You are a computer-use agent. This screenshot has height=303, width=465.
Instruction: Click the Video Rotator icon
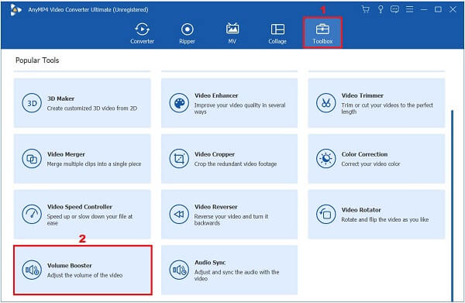[x=326, y=214]
